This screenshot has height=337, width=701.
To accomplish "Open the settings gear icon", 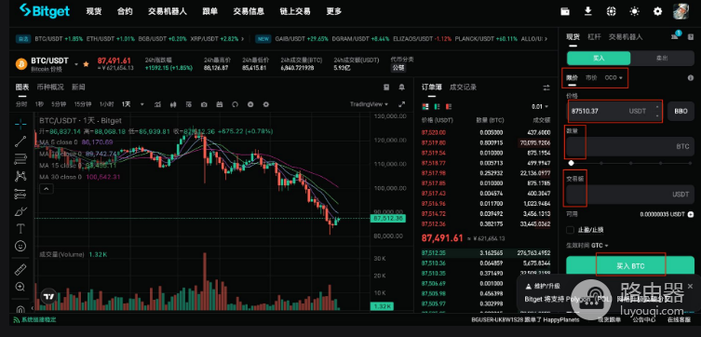I will (x=657, y=11).
